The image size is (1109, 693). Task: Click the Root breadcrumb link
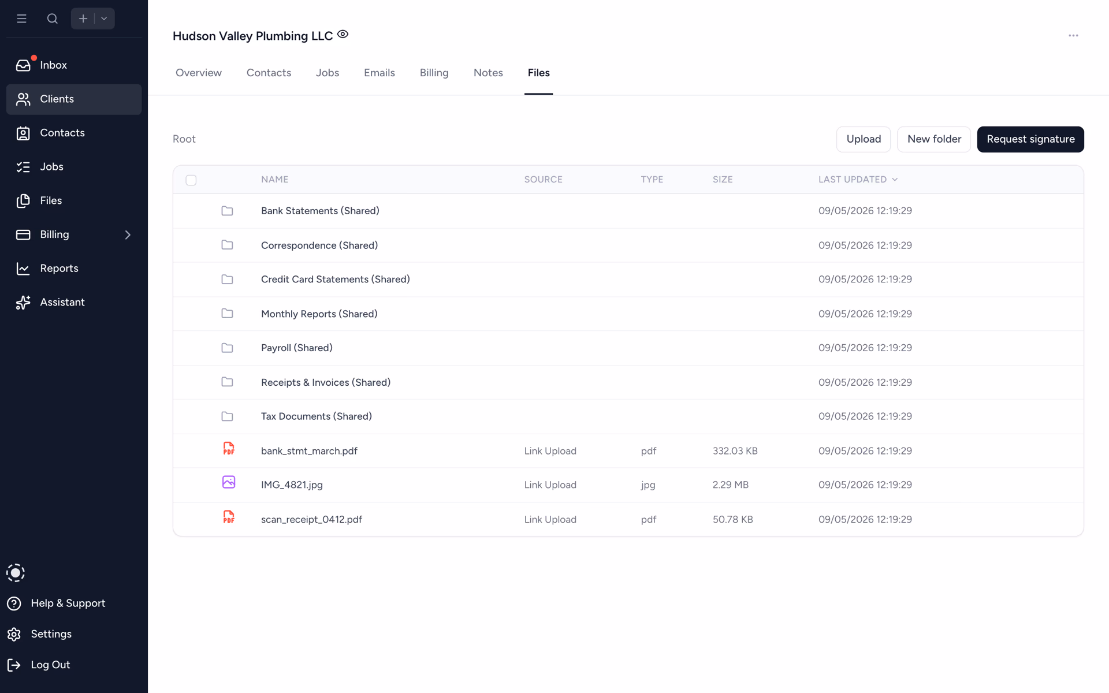coord(184,139)
